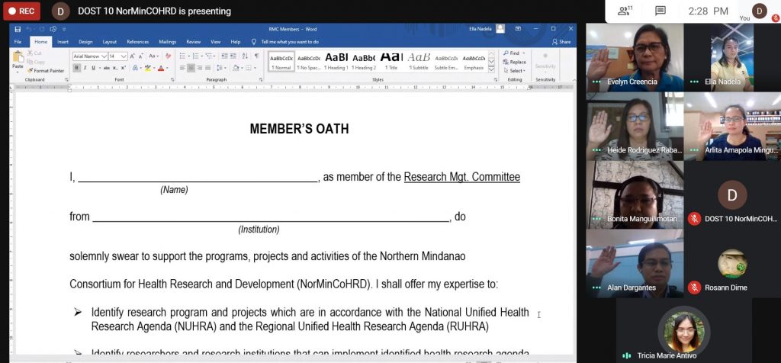Open the Select dropdown in Editing
Viewport: 781px width, 363px height.
click(515, 71)
